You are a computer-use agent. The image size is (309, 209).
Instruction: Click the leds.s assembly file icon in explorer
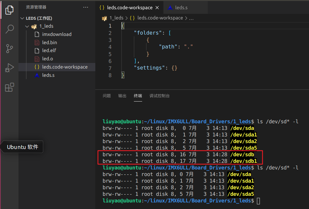[x=37, y=75]
